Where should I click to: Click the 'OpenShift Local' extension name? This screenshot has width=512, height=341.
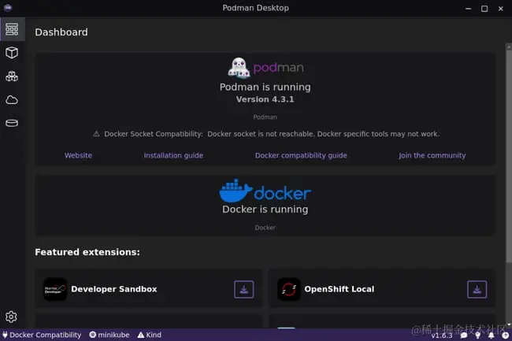339,289
